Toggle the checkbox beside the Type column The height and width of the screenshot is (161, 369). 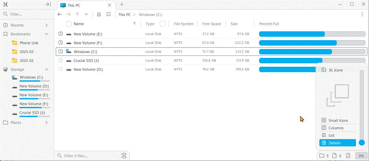coord(163,24)
